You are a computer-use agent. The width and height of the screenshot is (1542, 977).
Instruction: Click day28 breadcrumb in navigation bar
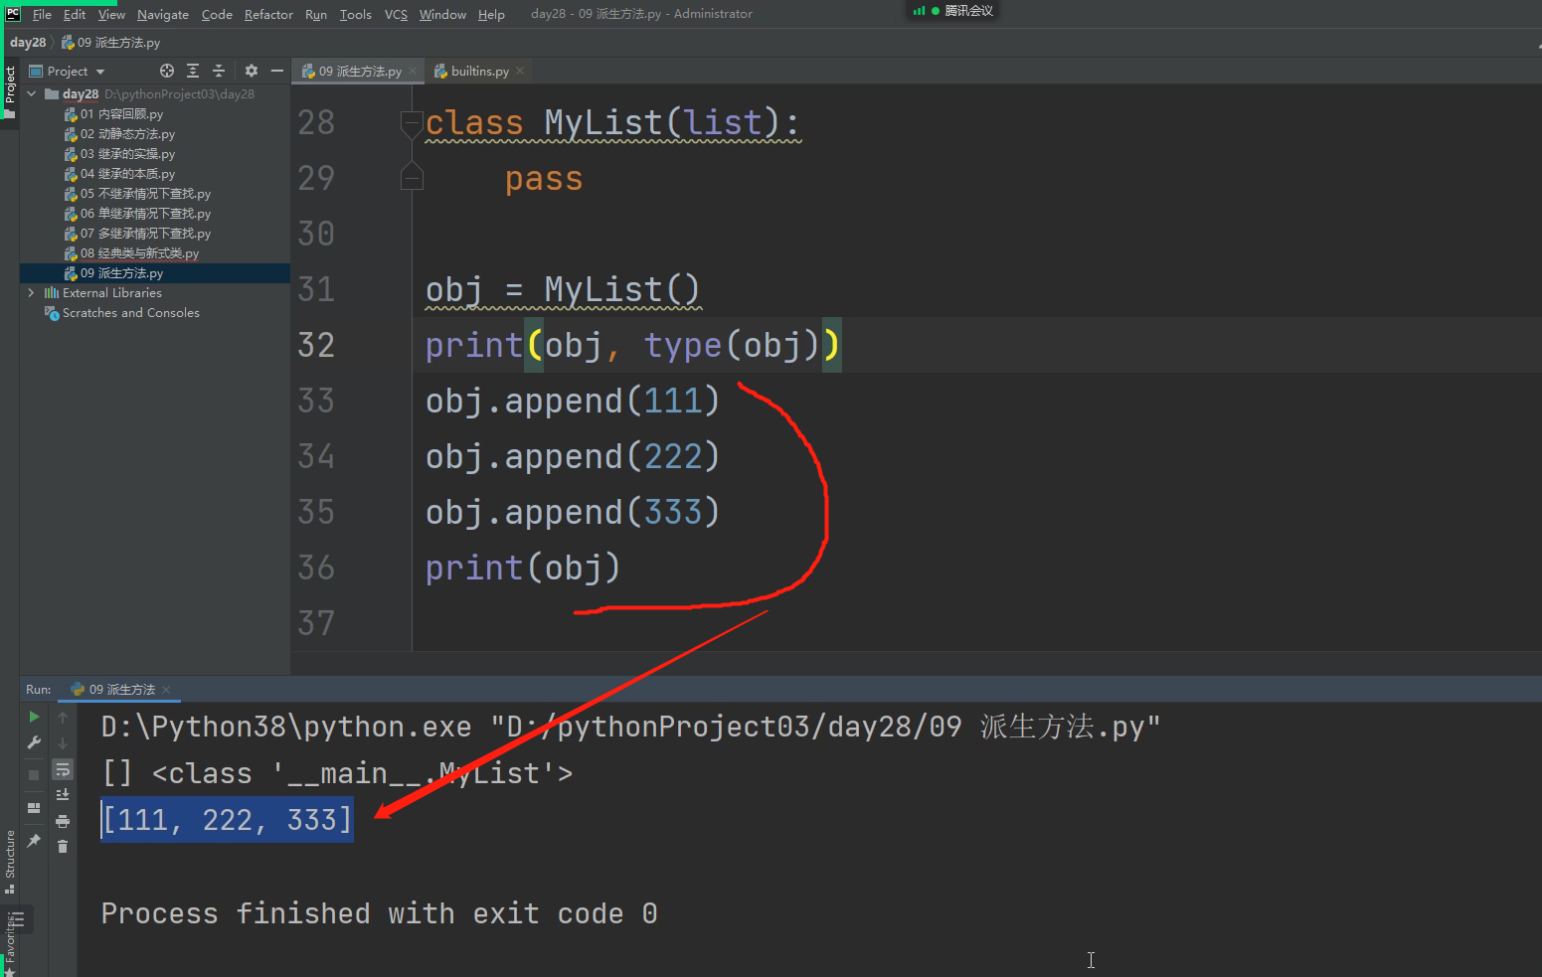pyautogui.click(x=28, y=43)
